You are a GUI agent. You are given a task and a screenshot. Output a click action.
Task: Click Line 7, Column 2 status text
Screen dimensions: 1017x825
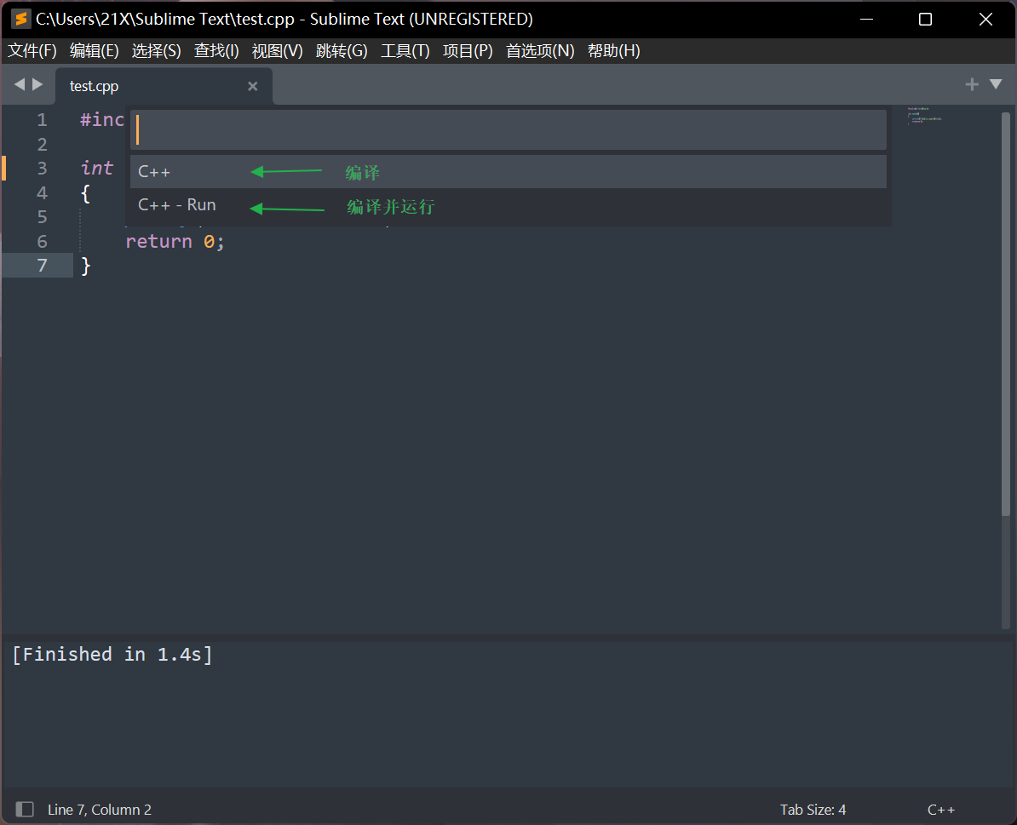100,810
